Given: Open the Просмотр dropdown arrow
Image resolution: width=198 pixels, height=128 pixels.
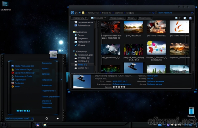Looking at the screenshot, I should [x=105, y=18].
